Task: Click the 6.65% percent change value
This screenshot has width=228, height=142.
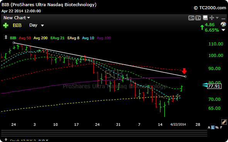Action: 212,30
